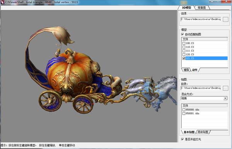Open the texture directory browse button

(x=225, y=88)
